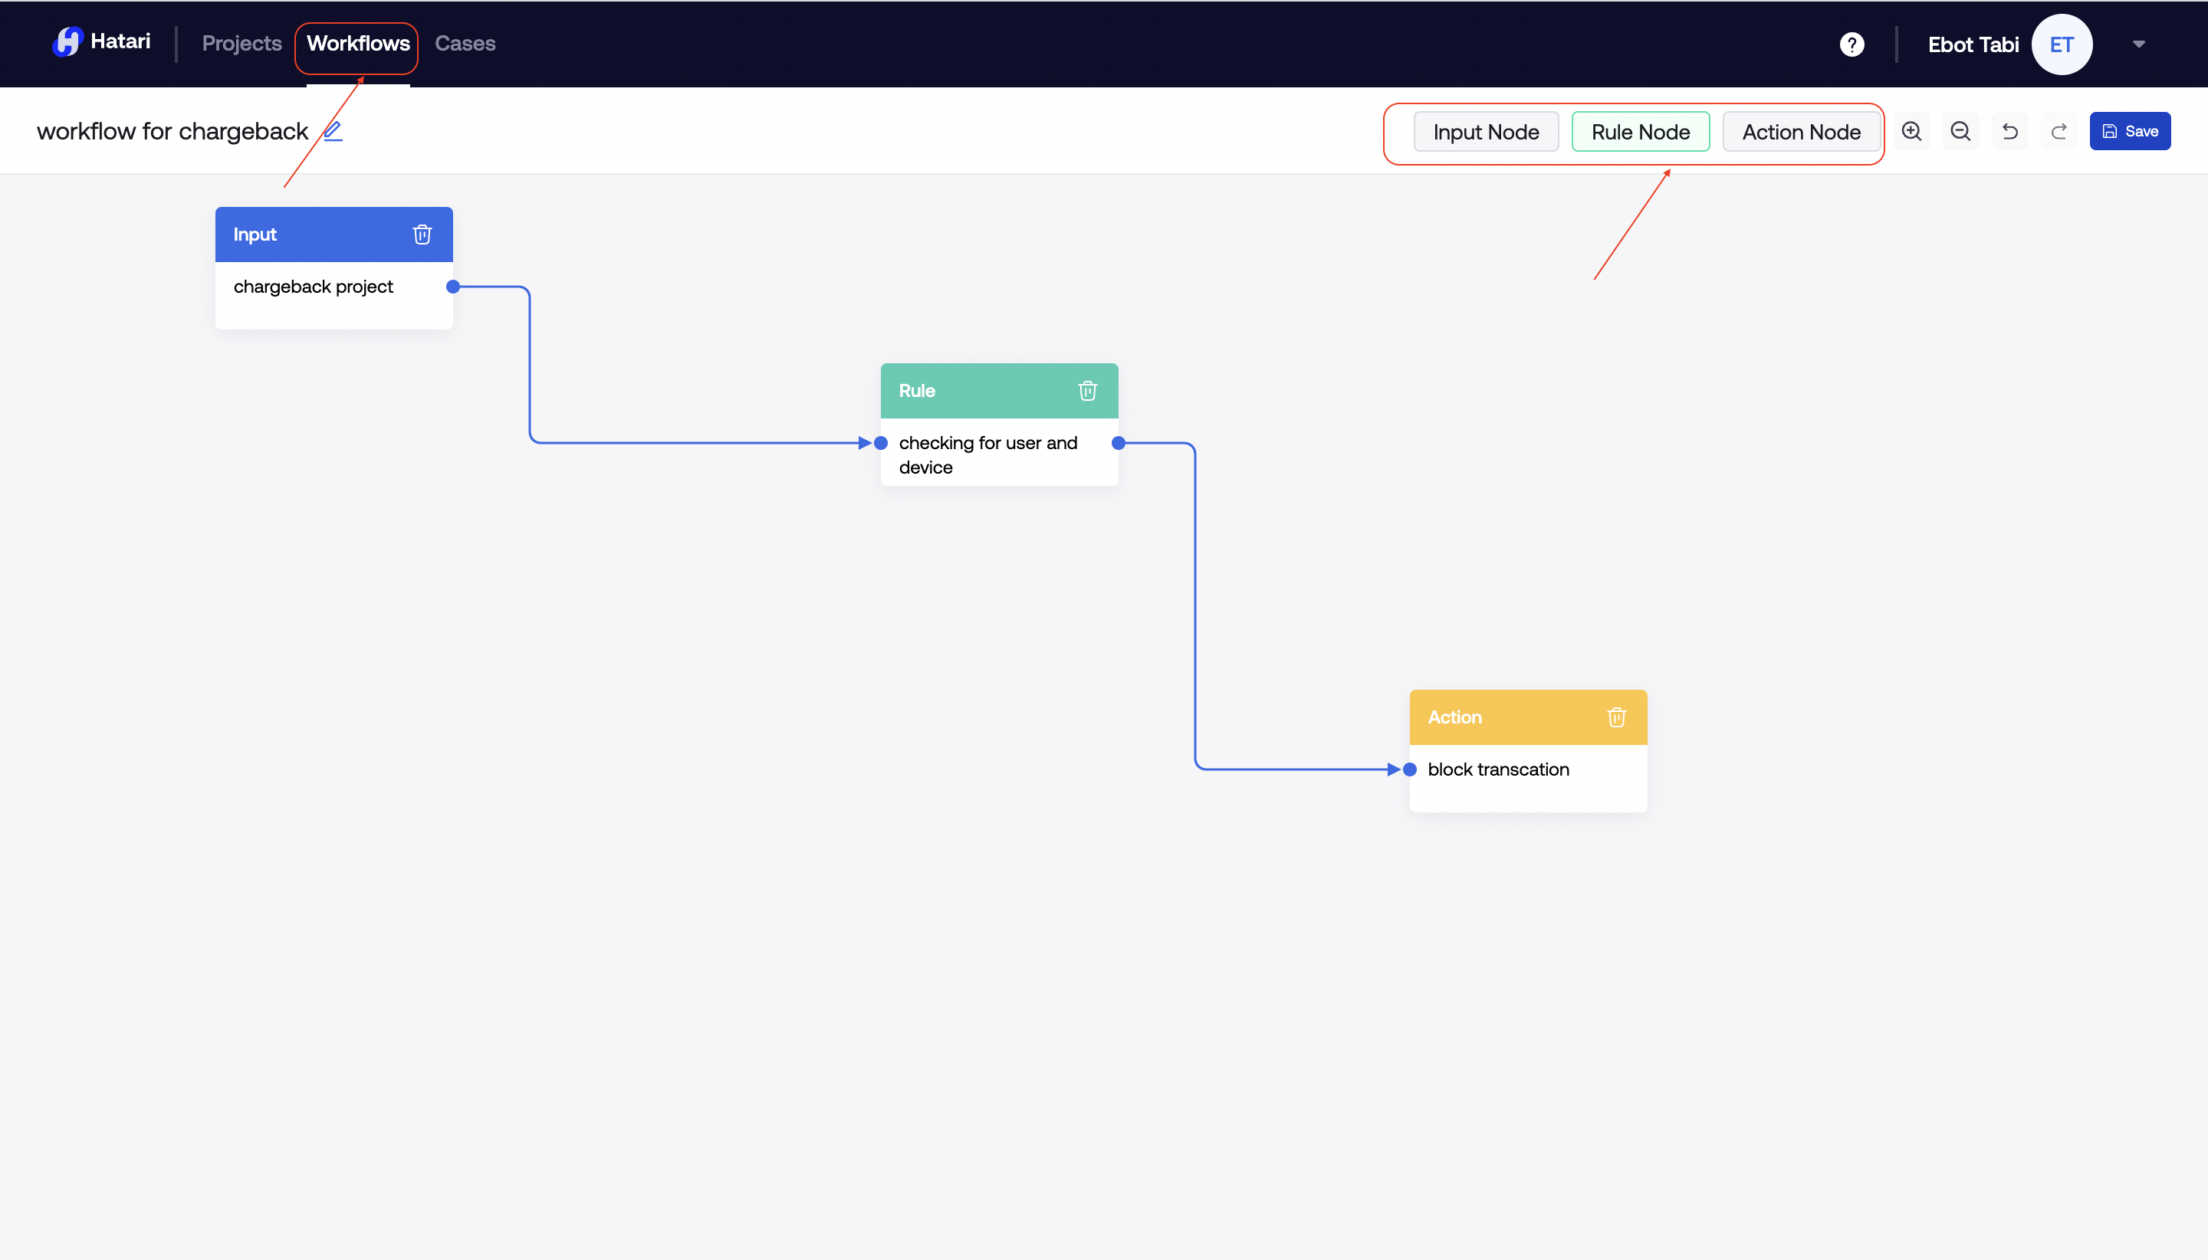Click the Rule node output connector dot
Viewport: 2208px width, 1260px height.
point(1119,443)
